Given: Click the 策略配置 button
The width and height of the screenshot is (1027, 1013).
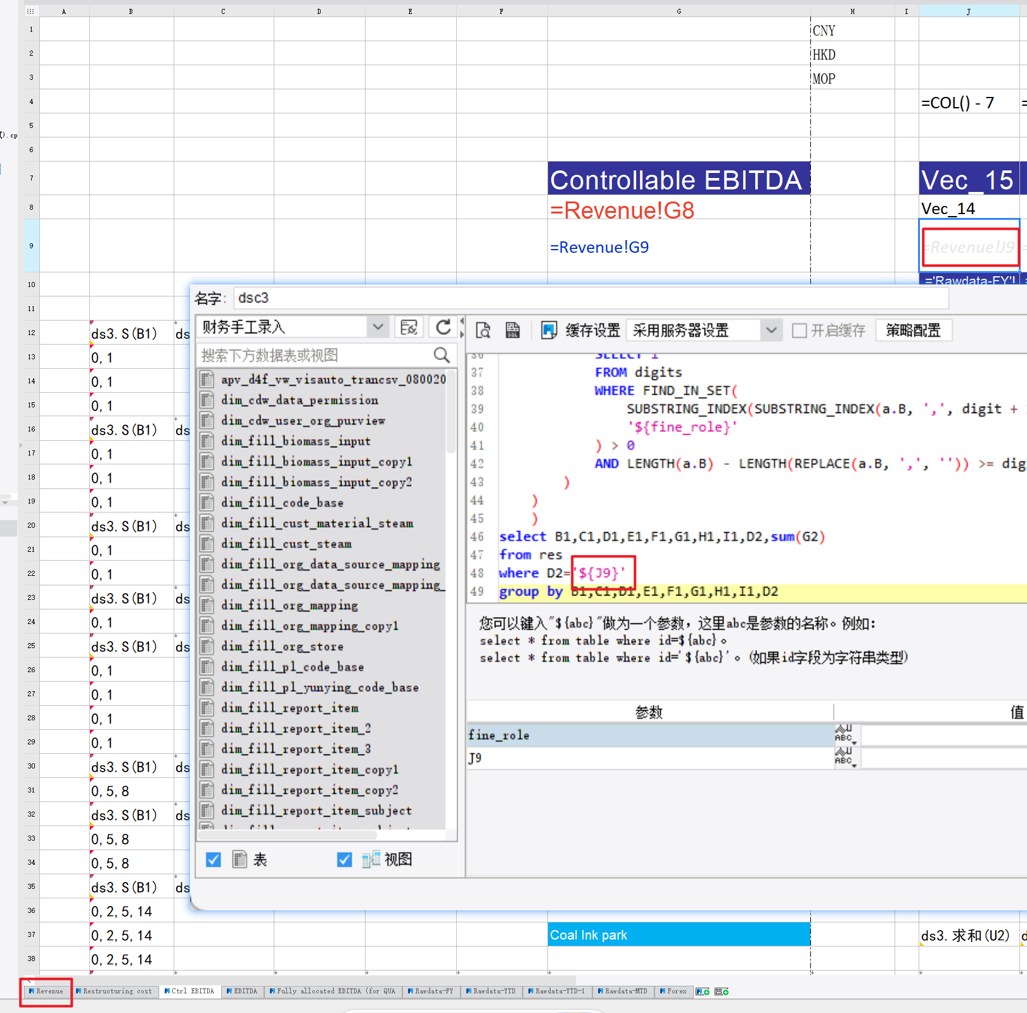Looking at the screenshot, I should [x=913, y=330].
